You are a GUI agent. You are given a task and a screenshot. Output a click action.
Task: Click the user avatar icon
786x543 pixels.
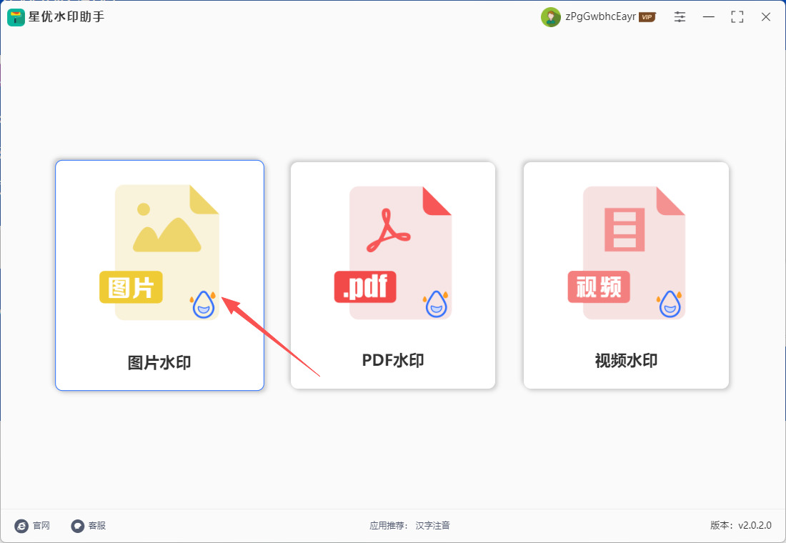tap(550, 17)
